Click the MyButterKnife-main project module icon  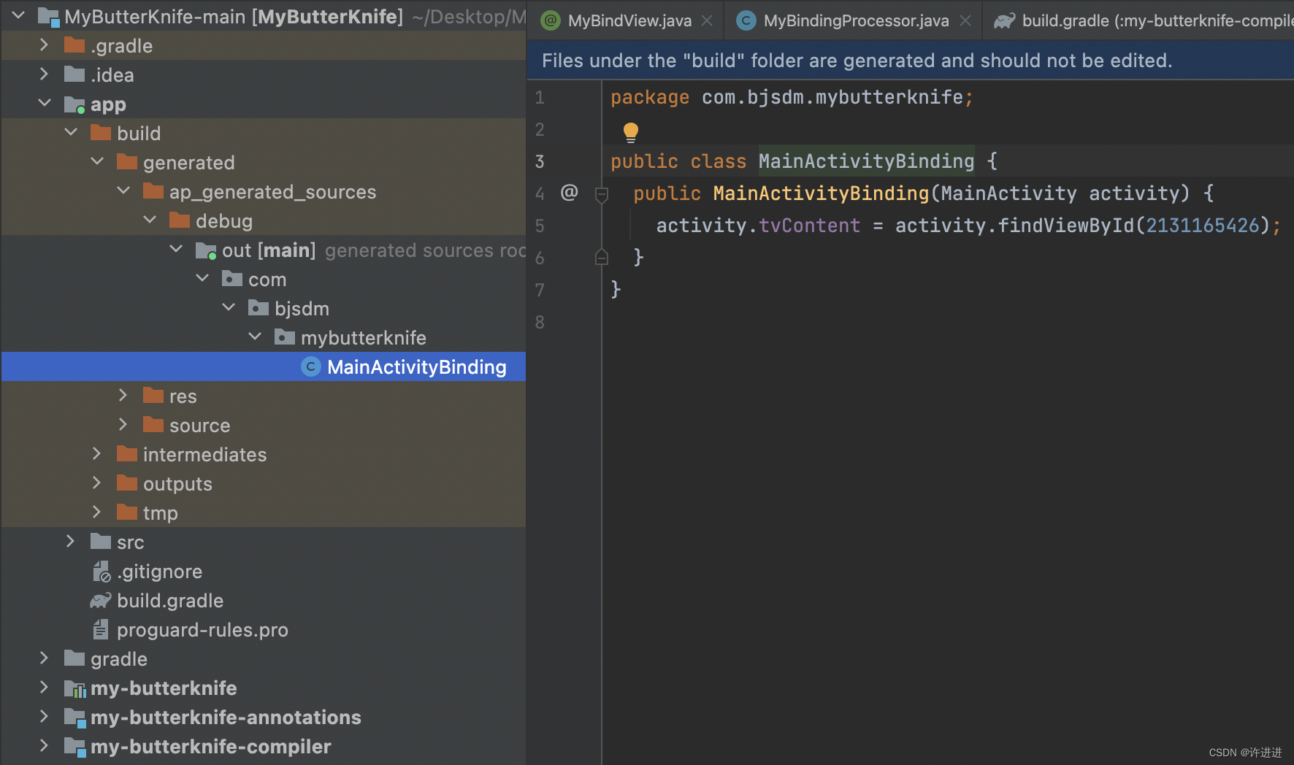pos(48,17)
